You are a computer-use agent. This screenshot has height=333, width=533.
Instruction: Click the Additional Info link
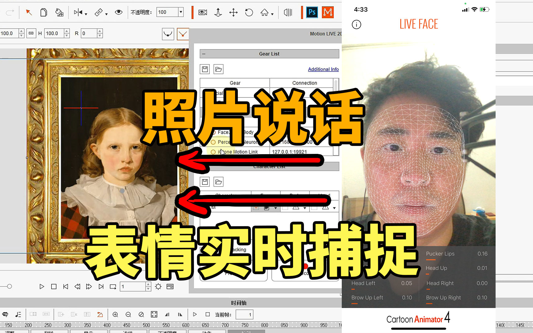click(323, 69)
